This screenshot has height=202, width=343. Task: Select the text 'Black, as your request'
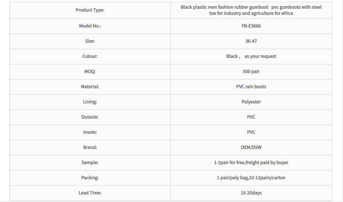pos(251,56)
